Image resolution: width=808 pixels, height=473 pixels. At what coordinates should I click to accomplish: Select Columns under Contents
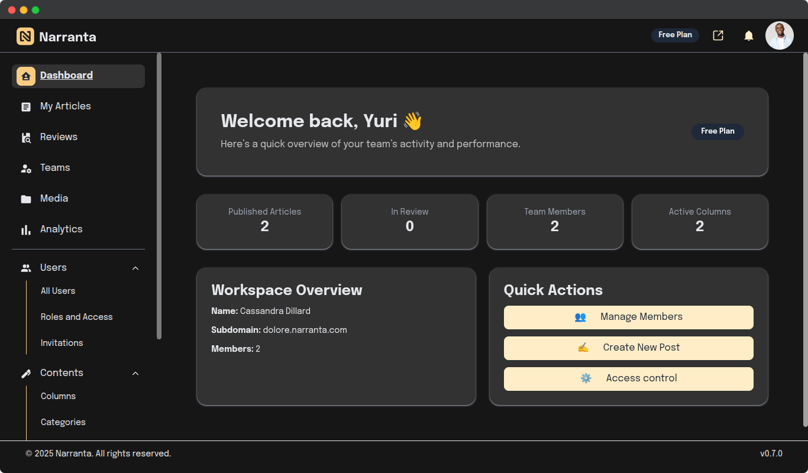click(58, 396)
